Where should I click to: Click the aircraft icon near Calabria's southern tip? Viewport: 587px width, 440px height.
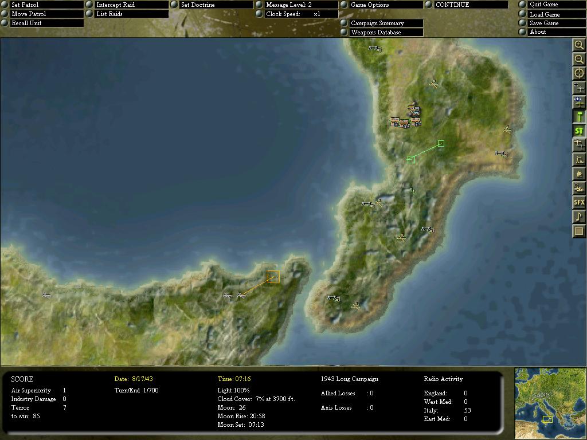[334, 298]
